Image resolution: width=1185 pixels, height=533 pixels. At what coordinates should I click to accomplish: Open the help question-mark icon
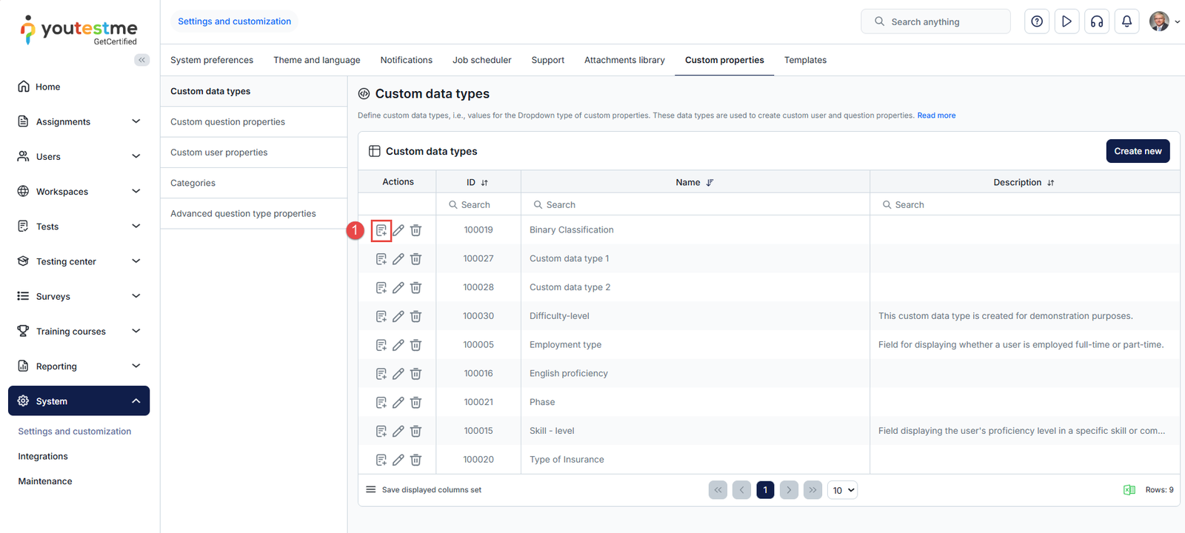pyautogui.click(x=1037, y=21)
